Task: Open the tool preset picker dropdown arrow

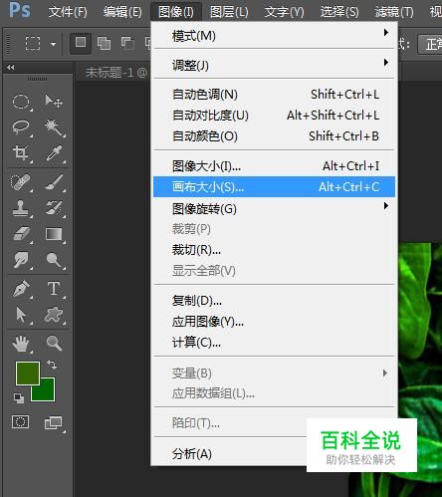Action: point(53,44)
